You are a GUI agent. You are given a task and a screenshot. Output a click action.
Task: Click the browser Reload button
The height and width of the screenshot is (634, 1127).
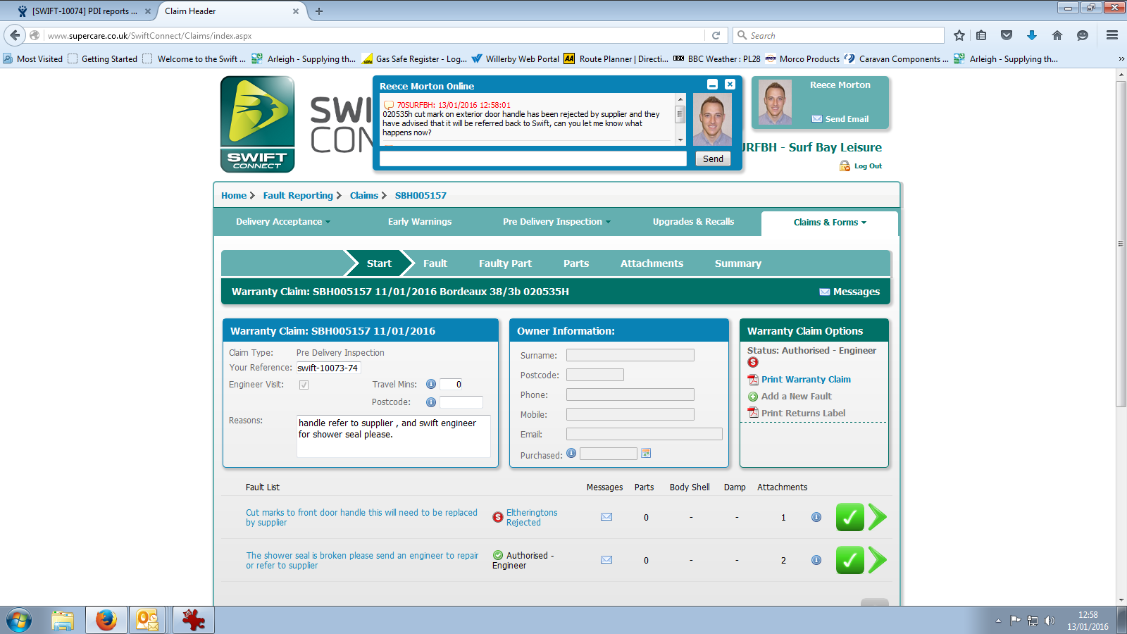716,35
